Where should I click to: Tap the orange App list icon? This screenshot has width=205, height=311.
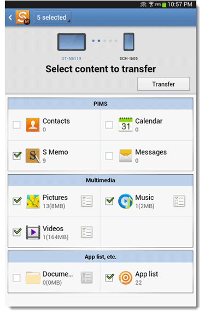click(x=126, y=278)
